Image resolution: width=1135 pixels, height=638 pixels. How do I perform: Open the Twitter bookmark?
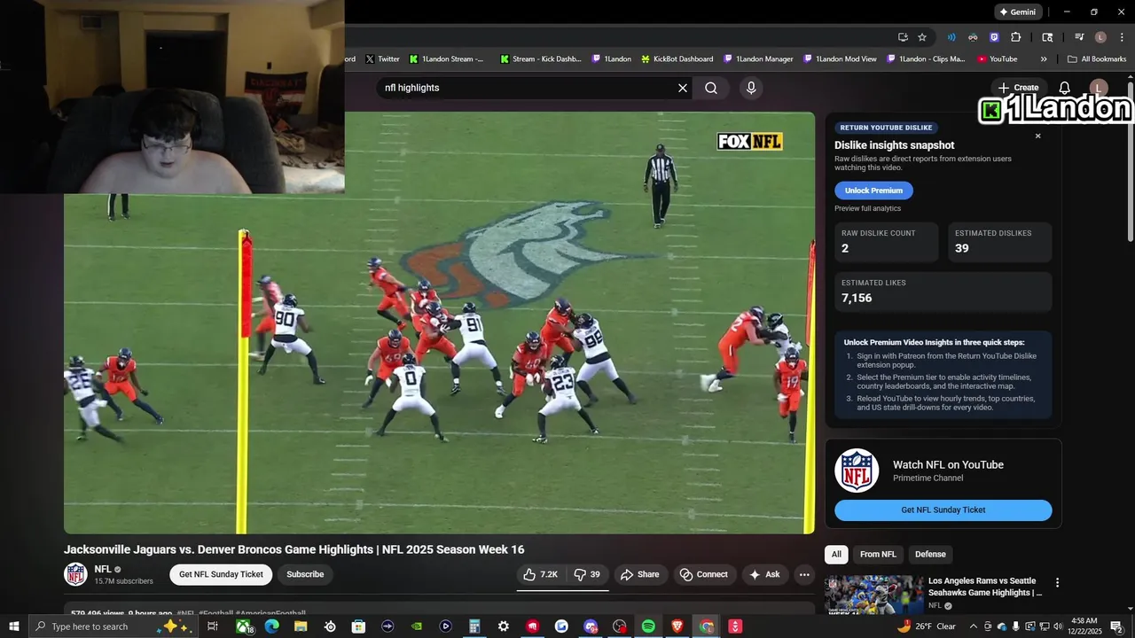pos(382,59)
